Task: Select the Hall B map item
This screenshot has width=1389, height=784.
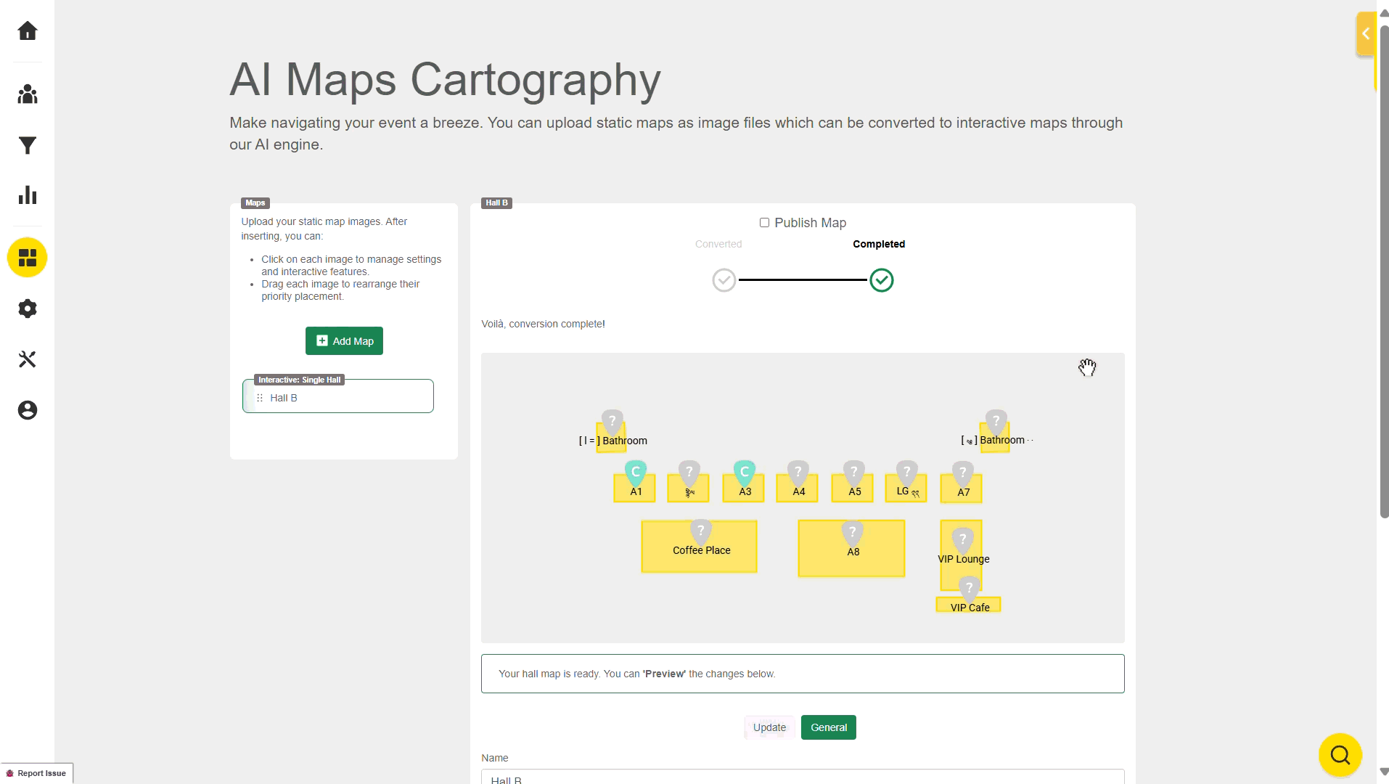Action: 338,398
